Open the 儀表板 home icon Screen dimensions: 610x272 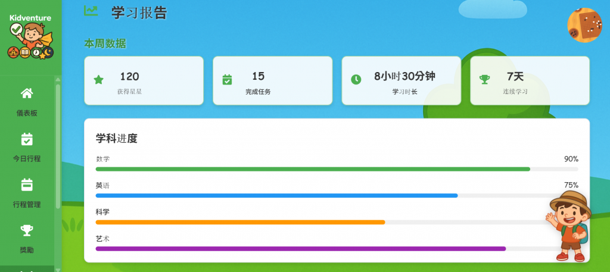(27, 93)
